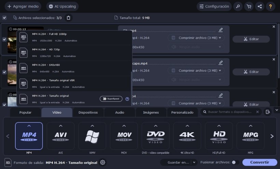Open Landscape Comprimir archivo dropdown
The width and height of the screenshot is (280, 169).
point(196,71)
